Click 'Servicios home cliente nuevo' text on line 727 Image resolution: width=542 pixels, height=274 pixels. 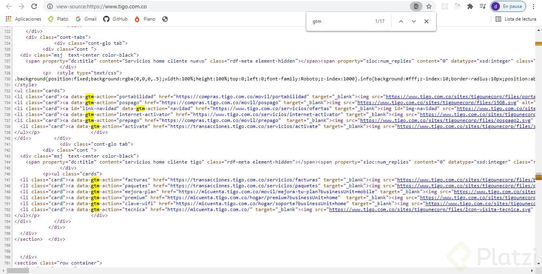pos(165,61)
